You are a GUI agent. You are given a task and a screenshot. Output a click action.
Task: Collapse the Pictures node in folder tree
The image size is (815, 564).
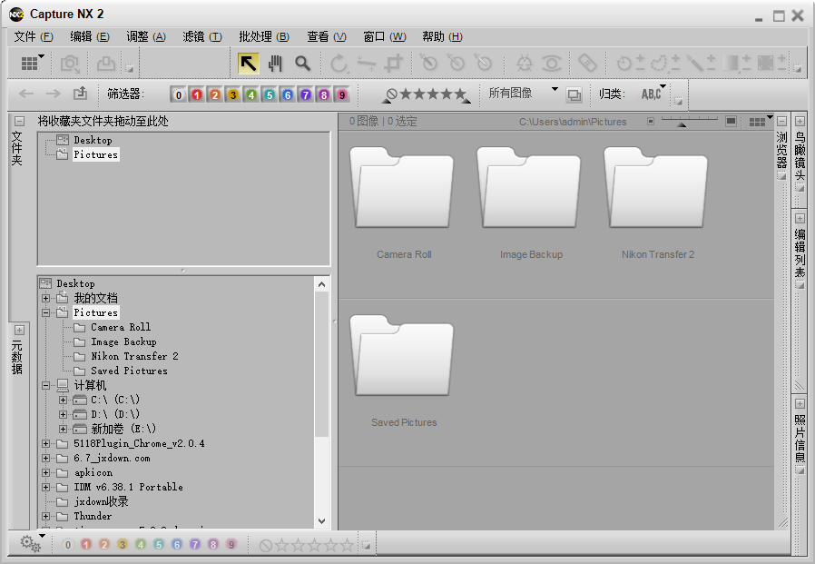pos(45,312)
